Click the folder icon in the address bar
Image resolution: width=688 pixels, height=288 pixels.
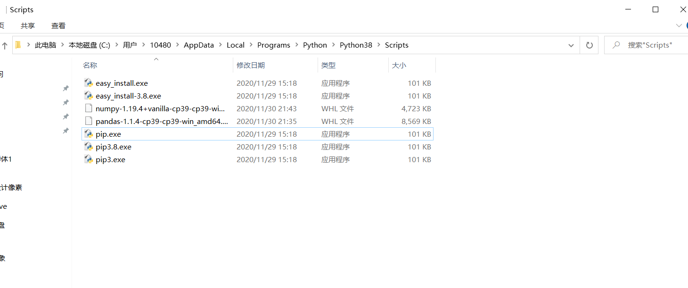(x=17, y=44)
